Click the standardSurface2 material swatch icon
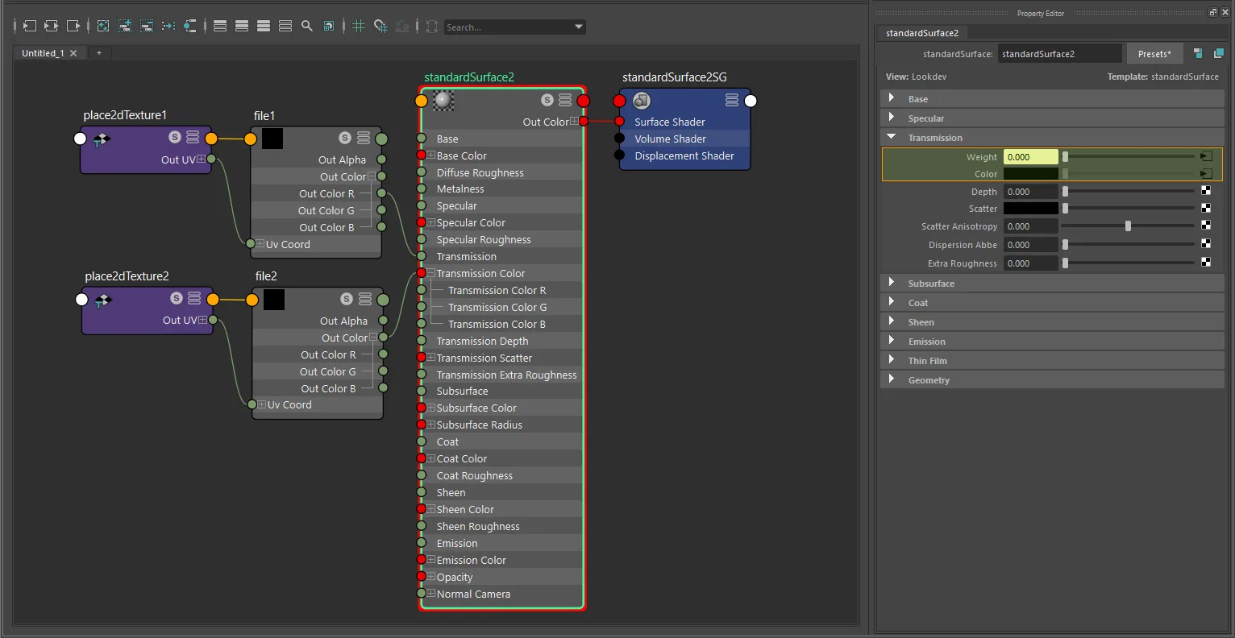The width and height of the screenshot is (1235, 638). coord(443,100)
